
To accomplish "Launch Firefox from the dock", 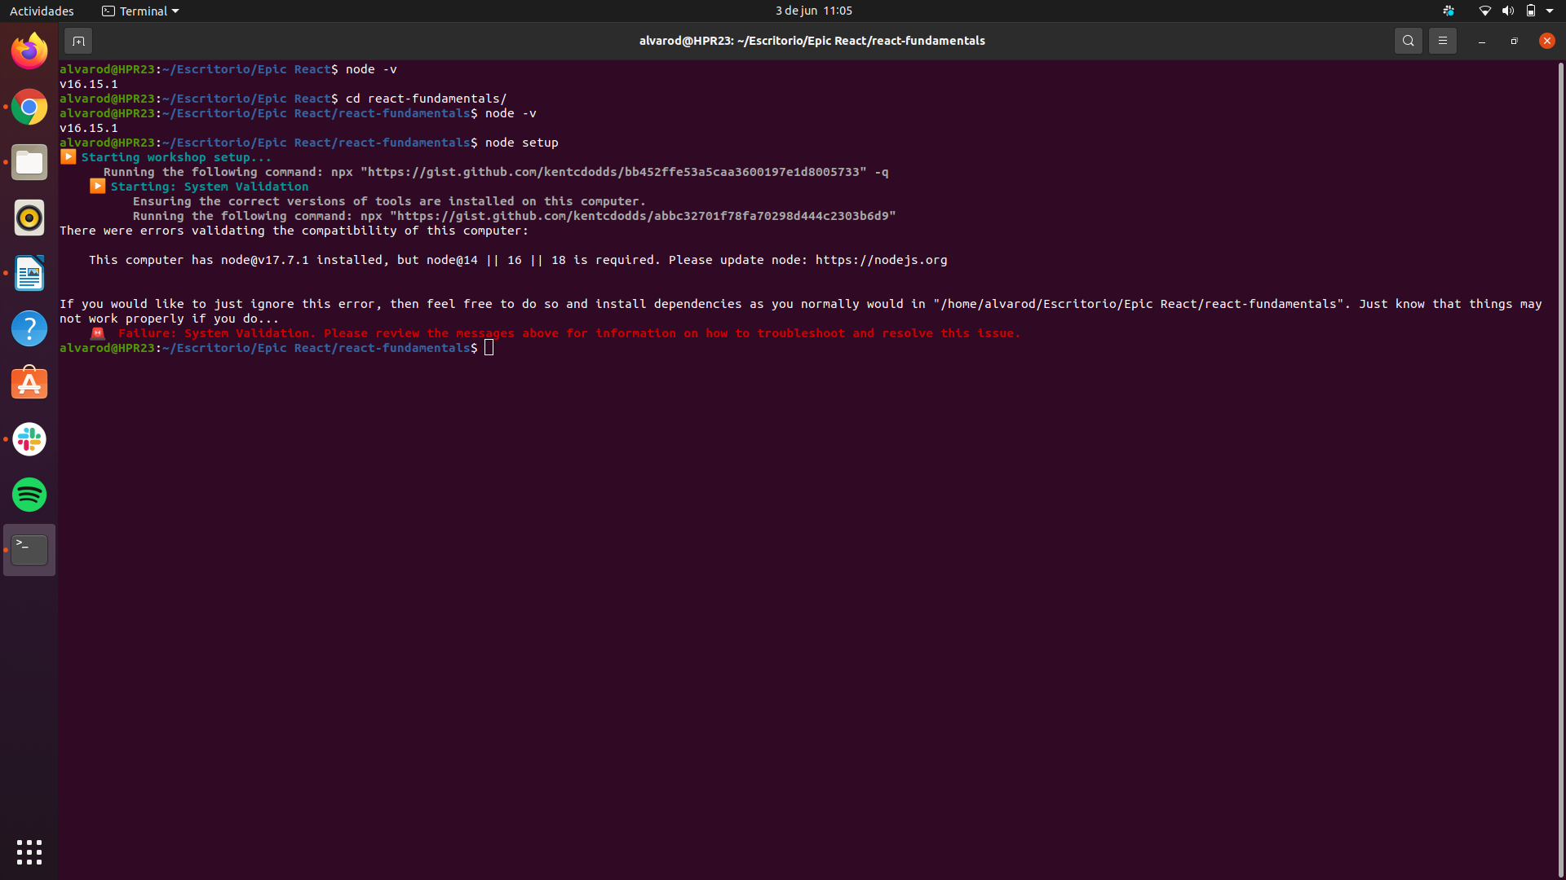I will [x=29, y=51].
